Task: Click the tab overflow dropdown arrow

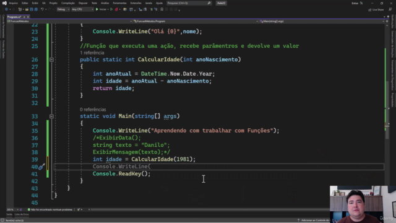Action: [384, 17]
